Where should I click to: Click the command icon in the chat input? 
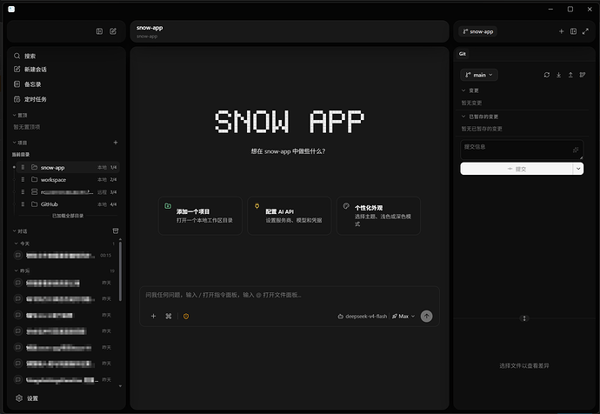pos(169,316)
